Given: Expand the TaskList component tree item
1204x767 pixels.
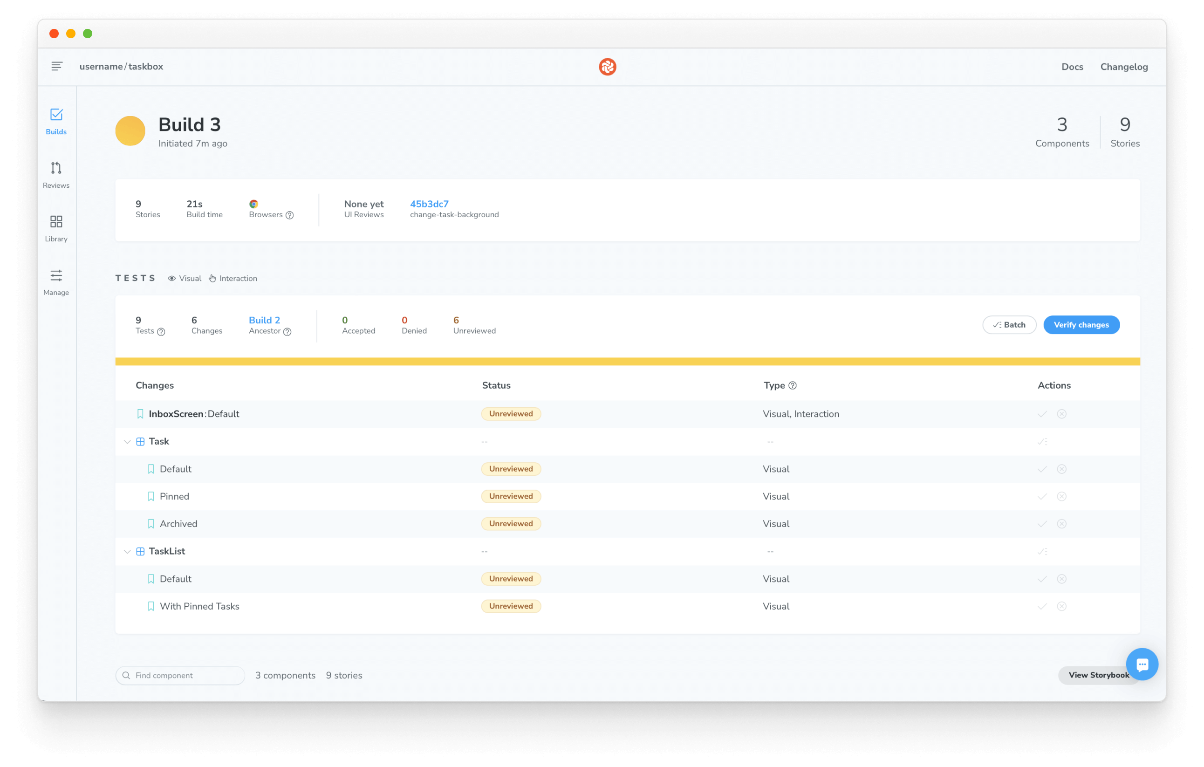Looking at the screenshot, I should (x=125, y=551).
